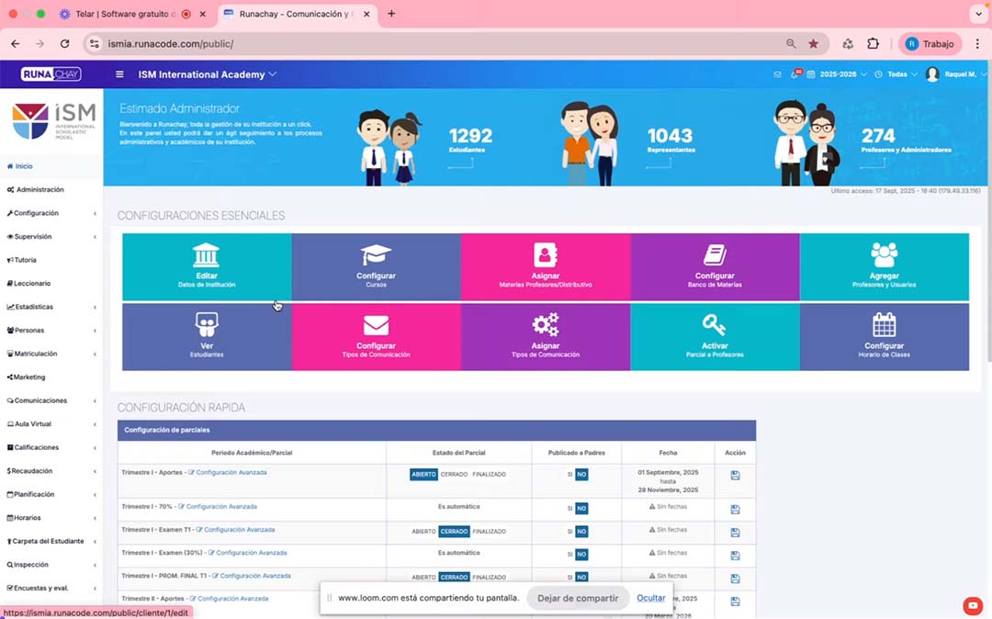992x619 pixels.
Task: Open the Configurar Cursos graduation cap tile
Action: pos(376,255)
